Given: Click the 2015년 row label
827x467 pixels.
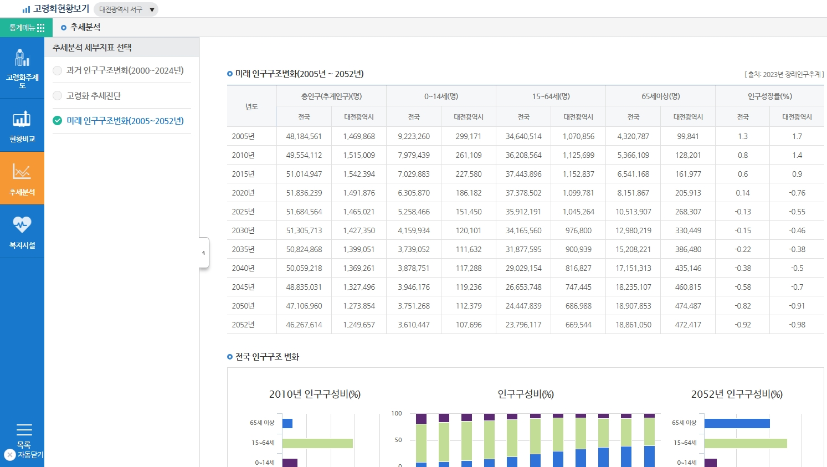Looking at the screenshot, I should click(x=243, y=174).
